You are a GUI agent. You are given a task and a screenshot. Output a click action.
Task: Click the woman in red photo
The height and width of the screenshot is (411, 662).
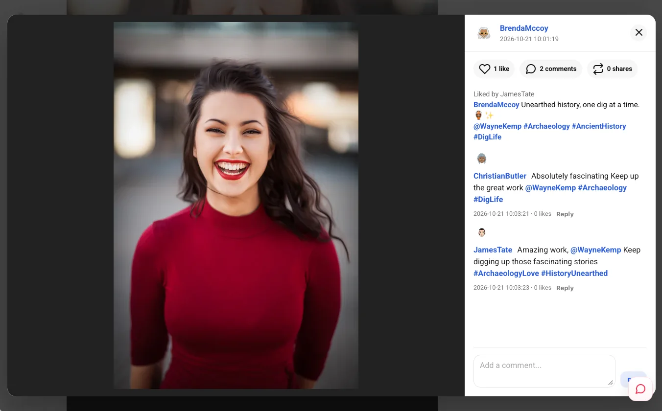point(236,205)
